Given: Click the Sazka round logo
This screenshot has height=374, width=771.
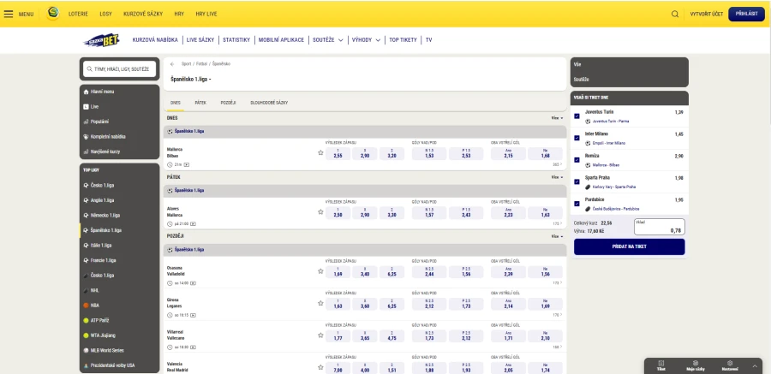Looking at the screenshot, I should [52, 14].
